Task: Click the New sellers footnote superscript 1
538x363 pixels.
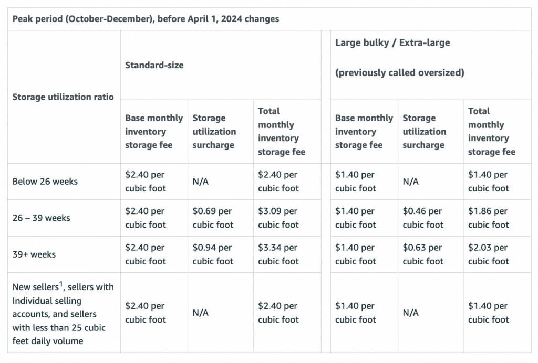Action: tap(61, 284)
